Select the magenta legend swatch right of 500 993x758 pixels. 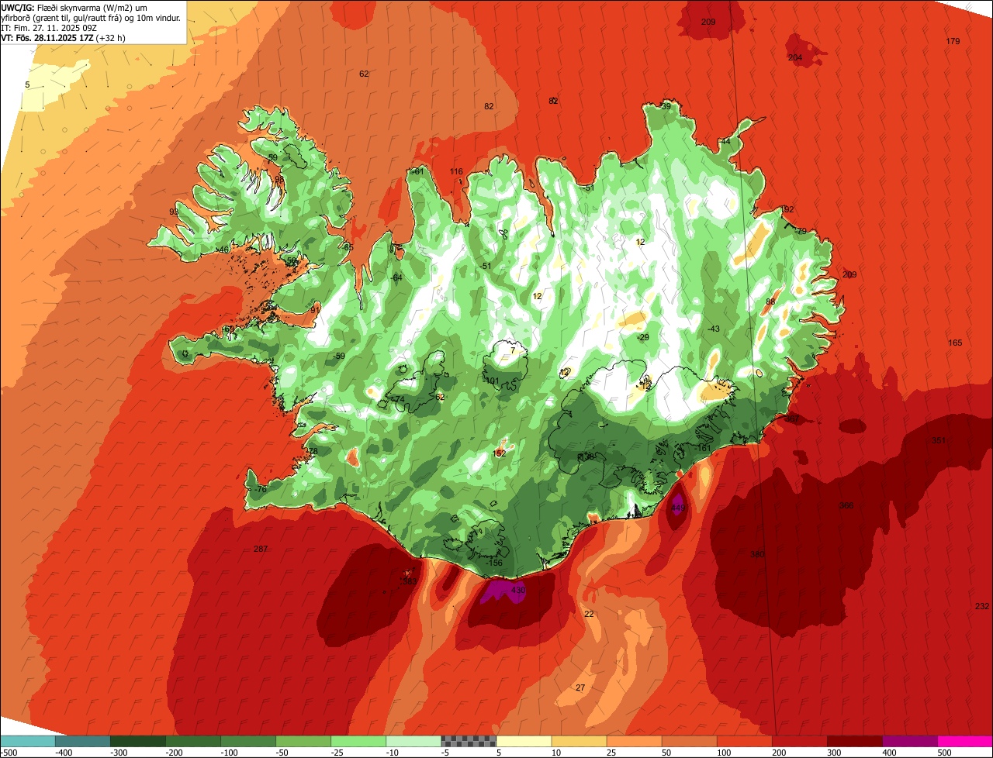(965, 741)
